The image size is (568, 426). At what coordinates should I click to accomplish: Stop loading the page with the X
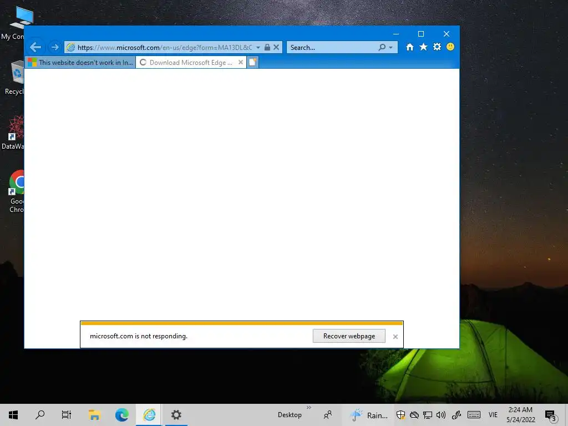tap(276, 47)
